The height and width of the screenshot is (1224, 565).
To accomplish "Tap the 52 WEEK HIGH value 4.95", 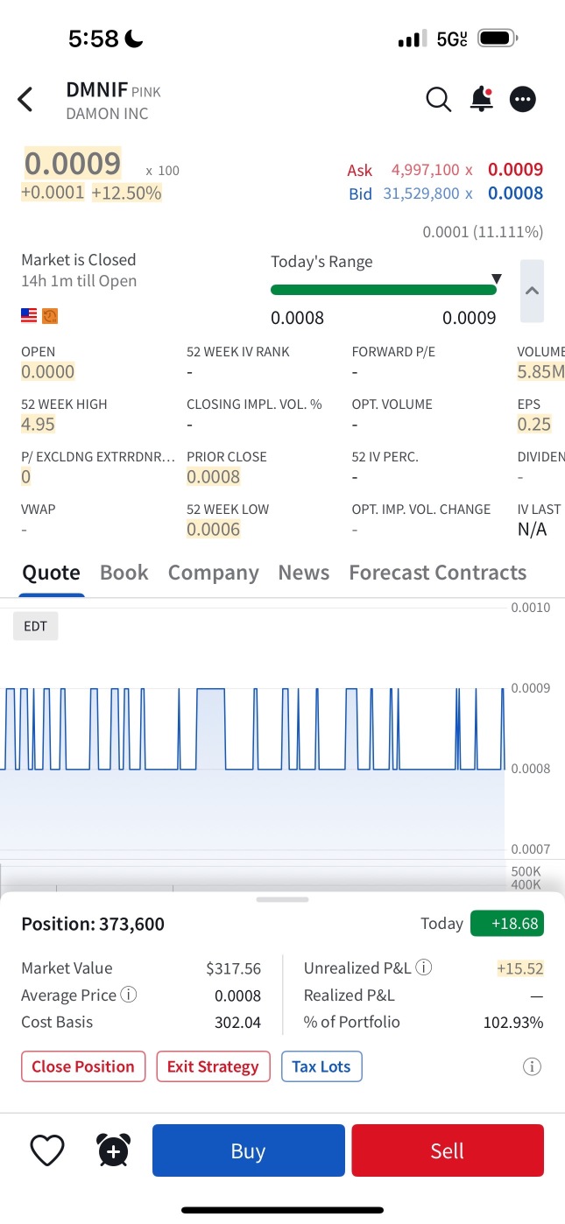I will tap(39, 424).
